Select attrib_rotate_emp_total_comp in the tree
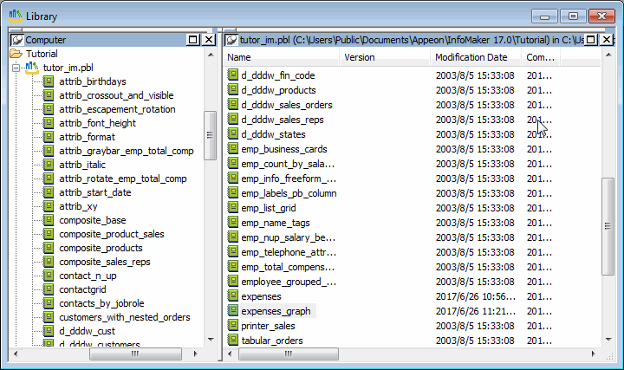The width and height of the screenshot is (624, 370). tap(122, 179)
